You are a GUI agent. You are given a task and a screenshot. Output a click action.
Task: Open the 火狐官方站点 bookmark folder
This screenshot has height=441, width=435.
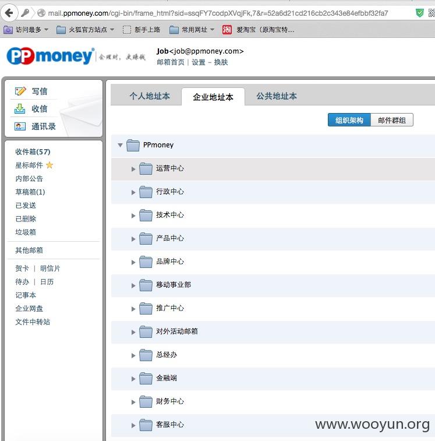pyautogui.click(x=85, y=30)
